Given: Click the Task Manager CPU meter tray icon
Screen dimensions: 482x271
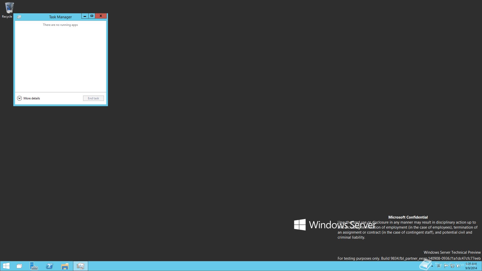Looking at the screenshot, I should click(439, 266).
